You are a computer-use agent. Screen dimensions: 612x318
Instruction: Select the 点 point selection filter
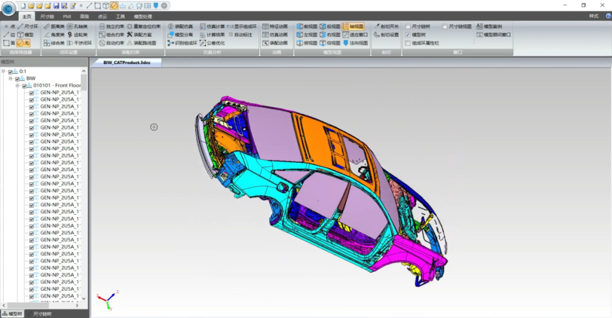coord(10,27)
